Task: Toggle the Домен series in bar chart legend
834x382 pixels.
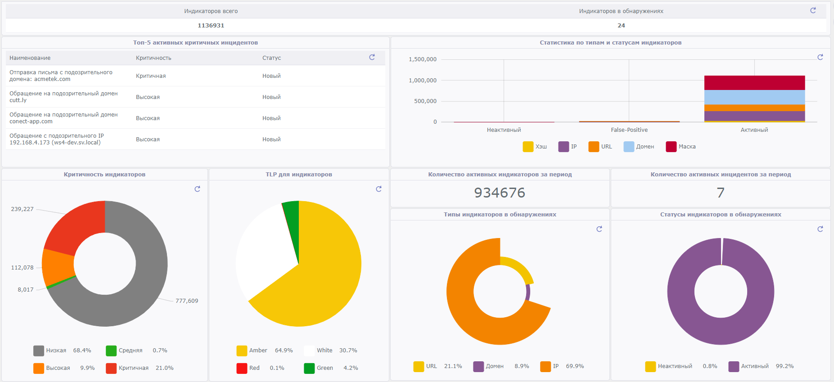Action: coord(639,147)
